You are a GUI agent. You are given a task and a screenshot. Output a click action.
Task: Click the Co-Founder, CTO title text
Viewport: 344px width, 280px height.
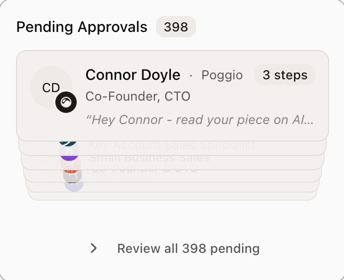[137, 97]
